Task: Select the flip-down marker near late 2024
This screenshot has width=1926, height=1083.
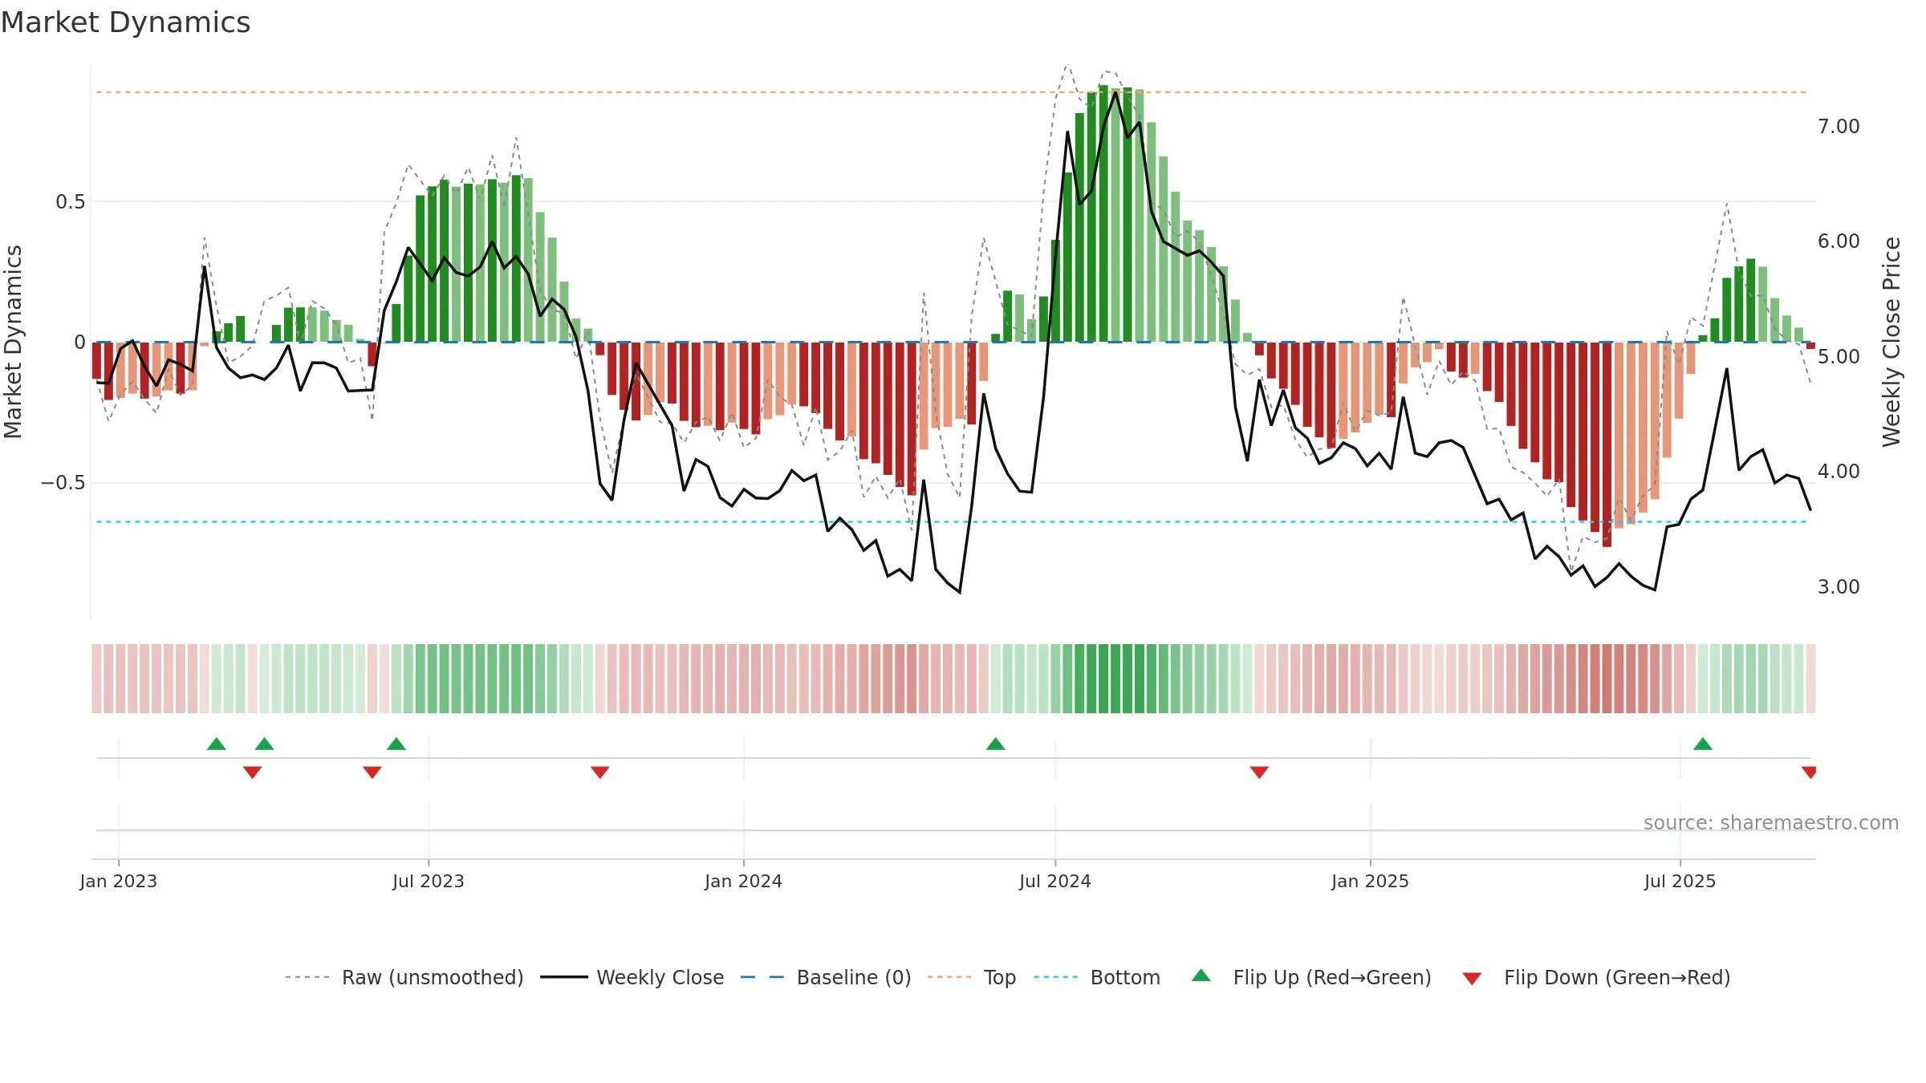Action: tap(1259, 772)
